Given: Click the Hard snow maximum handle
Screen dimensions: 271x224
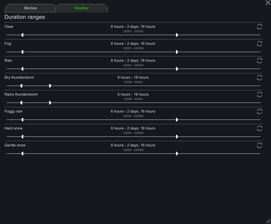Looking at the screenshot, I should click(177, 137).
